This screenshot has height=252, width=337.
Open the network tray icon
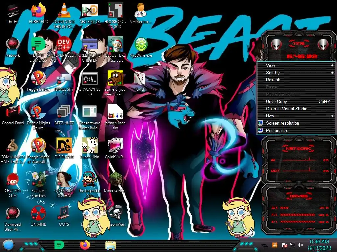pos(293,245)
